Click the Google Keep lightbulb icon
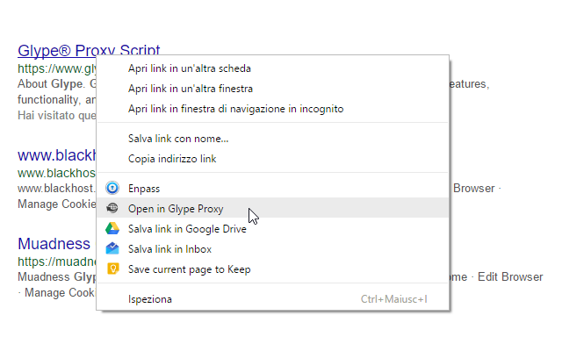The image size is (562, 351). point(112,269)
